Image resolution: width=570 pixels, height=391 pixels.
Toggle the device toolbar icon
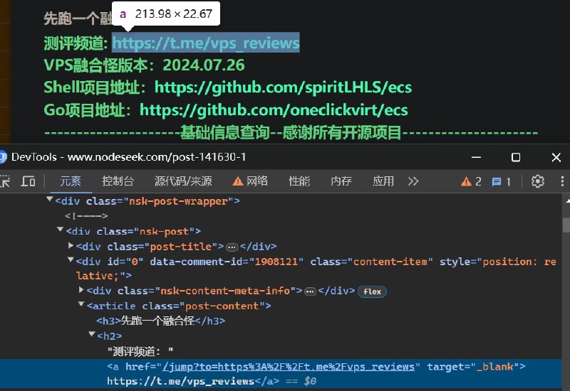[28, 181]
